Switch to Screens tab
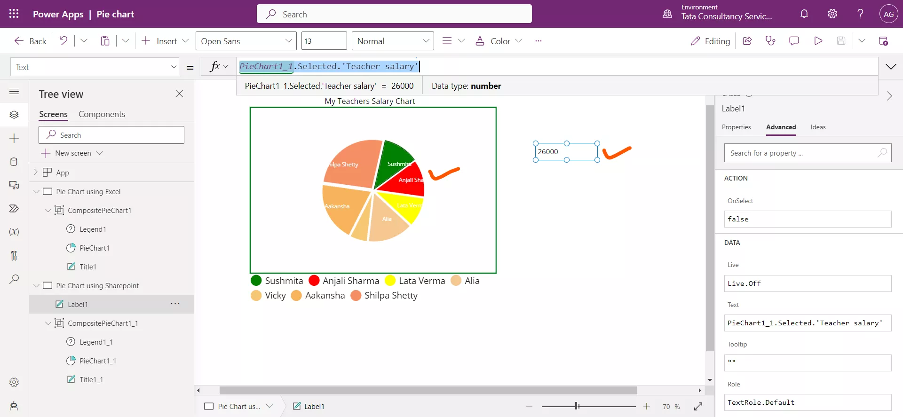The image size is (903, 417). 53,114
